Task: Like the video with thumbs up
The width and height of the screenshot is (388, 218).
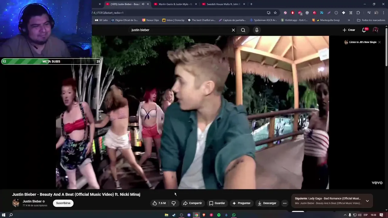Action: [159, 203]
